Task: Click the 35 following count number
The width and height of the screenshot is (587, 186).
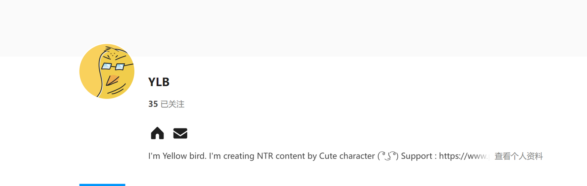Action: pyautogui.click(x=153, y=104)
